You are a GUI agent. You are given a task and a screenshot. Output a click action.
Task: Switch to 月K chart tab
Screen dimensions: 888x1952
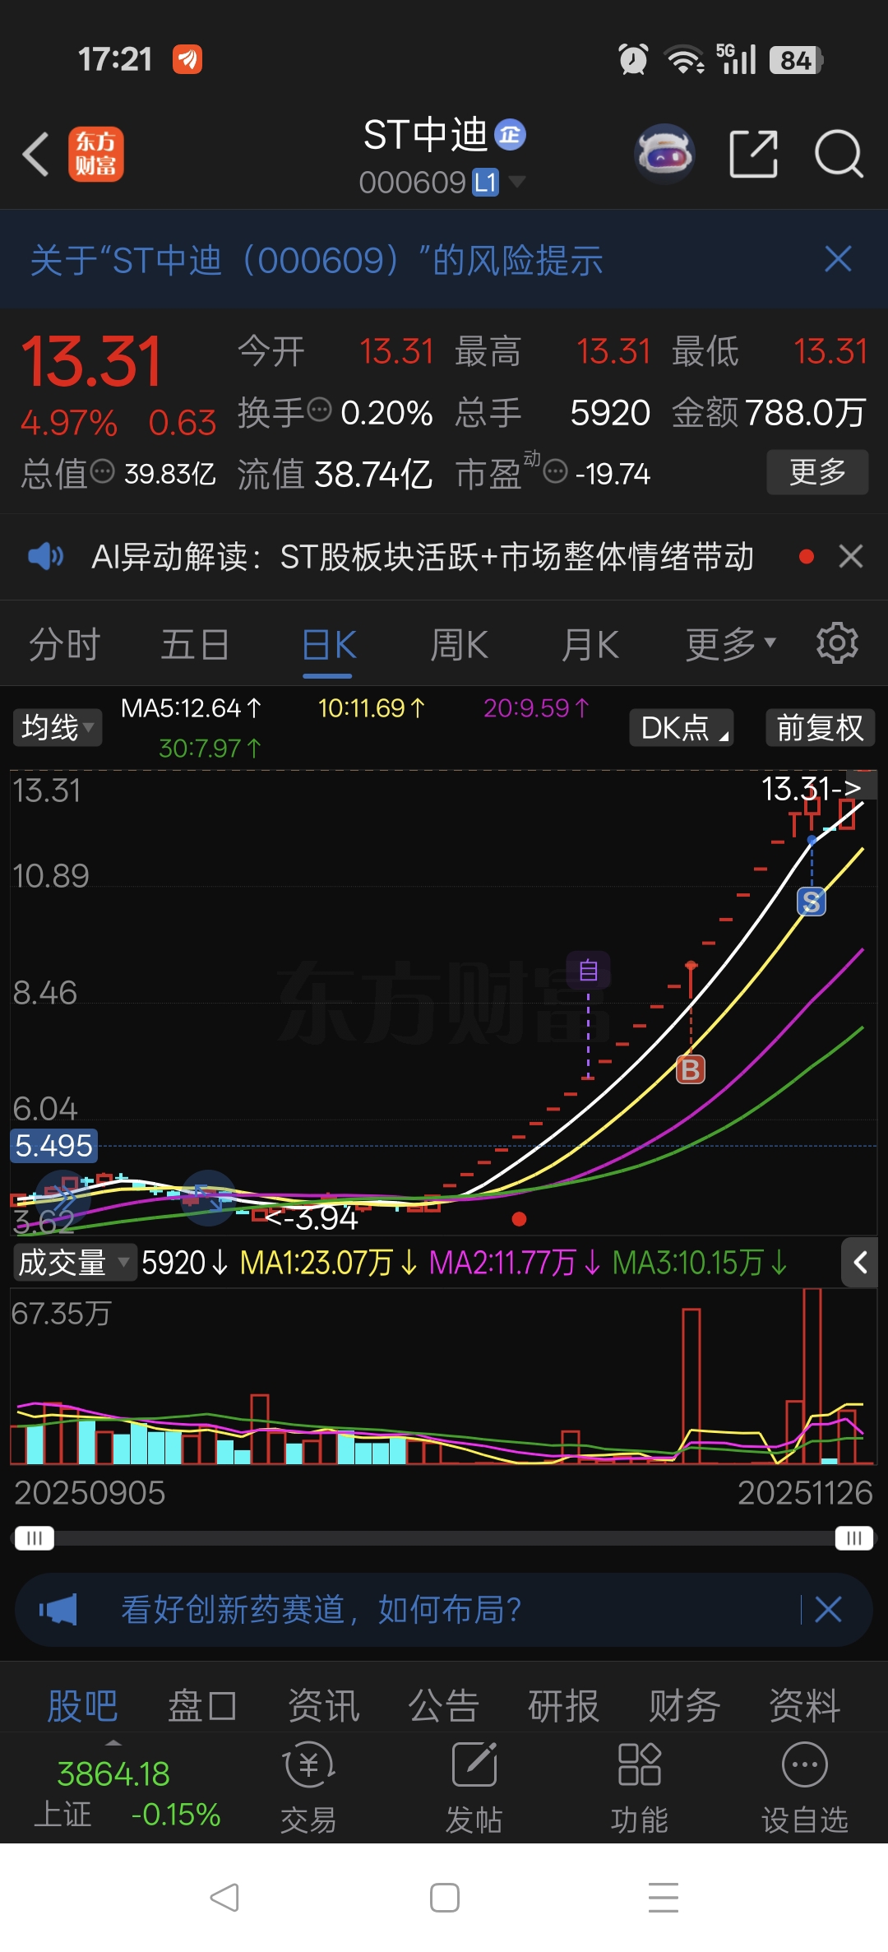pos(590,643)
